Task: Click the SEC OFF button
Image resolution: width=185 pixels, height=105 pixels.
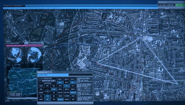Action: pyautogui.click(x=67, y=93)
